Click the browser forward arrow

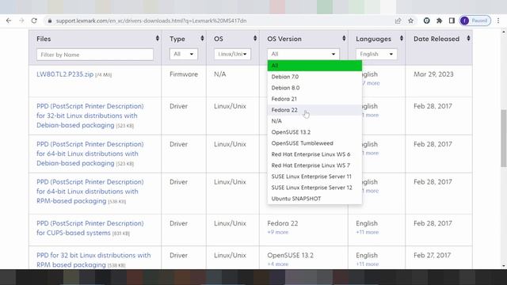21,21
